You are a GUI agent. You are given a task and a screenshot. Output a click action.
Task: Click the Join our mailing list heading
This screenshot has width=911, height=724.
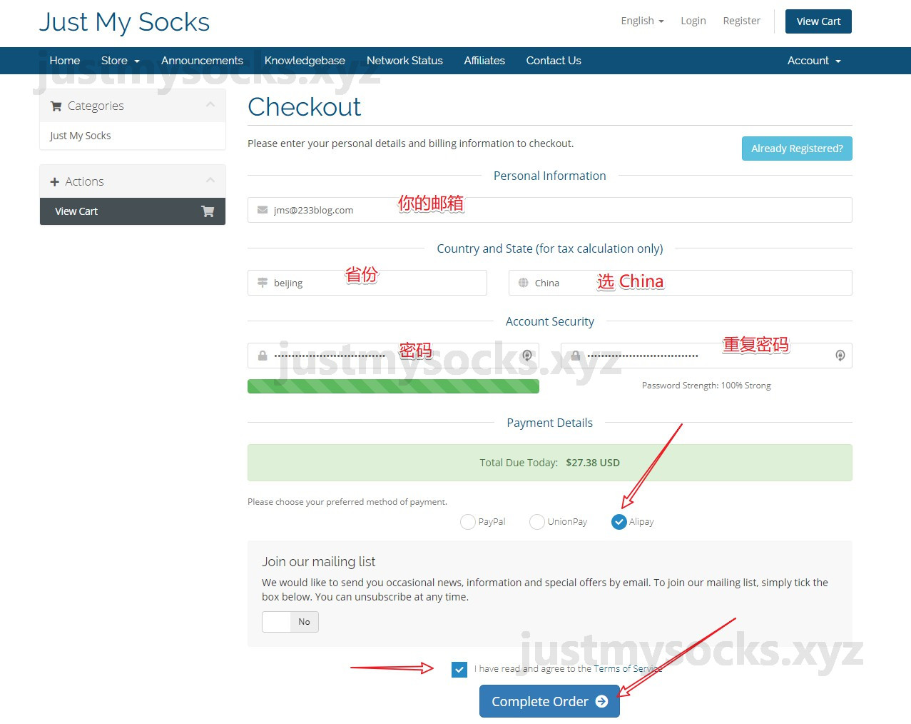[318, 562]
